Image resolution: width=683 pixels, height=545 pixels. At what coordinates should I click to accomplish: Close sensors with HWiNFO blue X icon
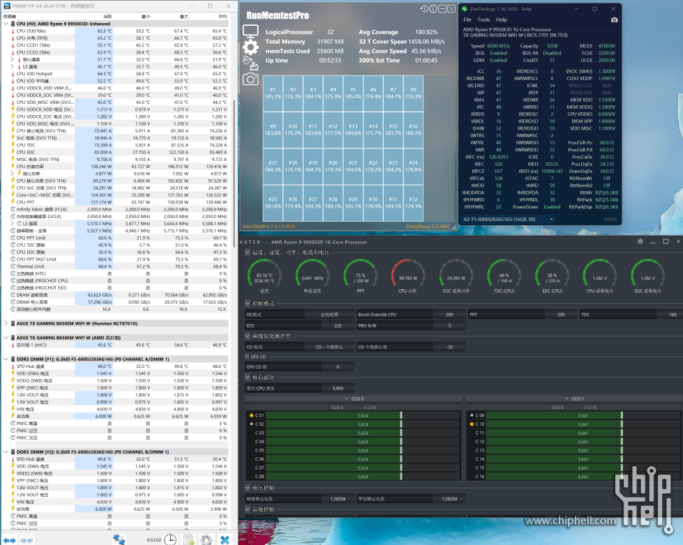[x=225, y=540]
